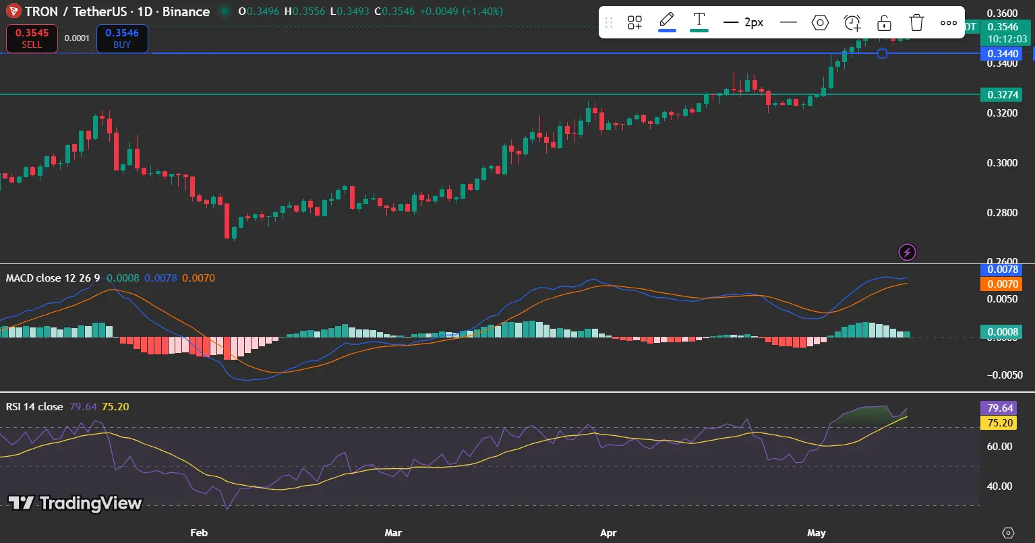The height and width of the screenshot is (543, 1035).
Task: Click the Apr label on time axis
Action: 608,533
